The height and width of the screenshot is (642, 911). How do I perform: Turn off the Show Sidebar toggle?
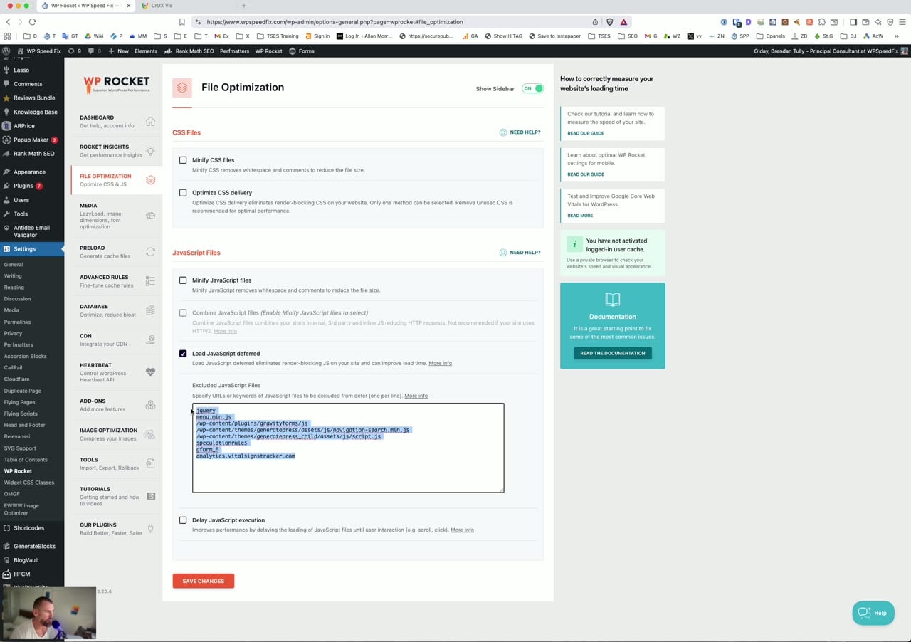(x=532, y=89)
